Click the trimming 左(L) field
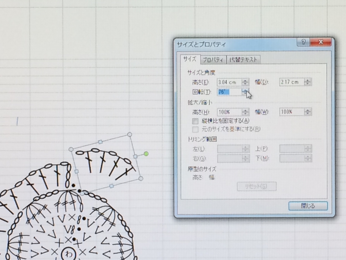346x260 pixels. pos(229,149)
